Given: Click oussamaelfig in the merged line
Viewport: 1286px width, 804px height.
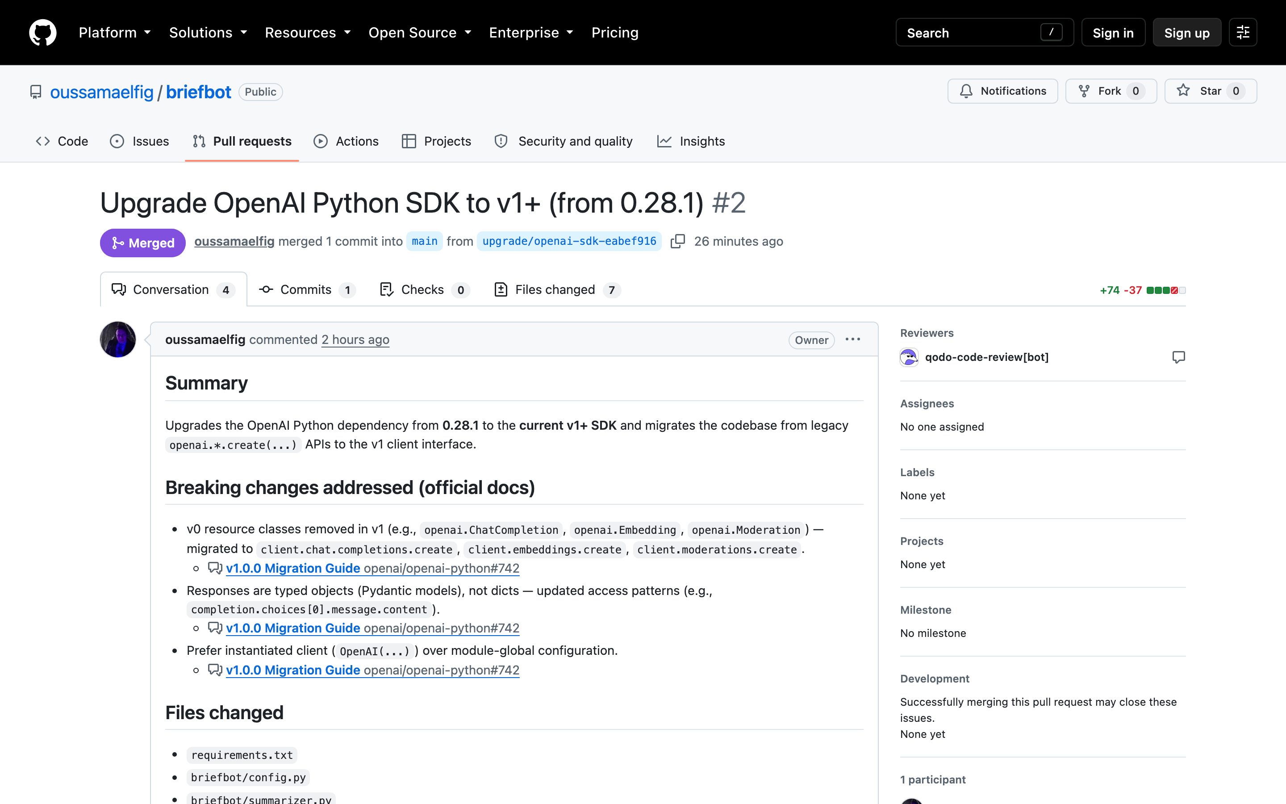Looking at the screenshot, I should click(234, 241).
